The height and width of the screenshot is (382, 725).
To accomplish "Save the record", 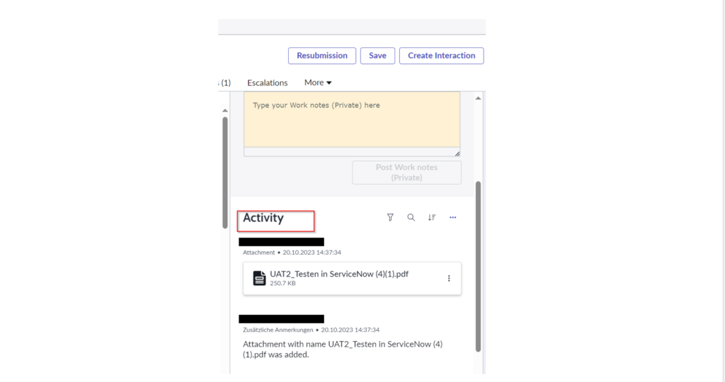I will [377, 55].
